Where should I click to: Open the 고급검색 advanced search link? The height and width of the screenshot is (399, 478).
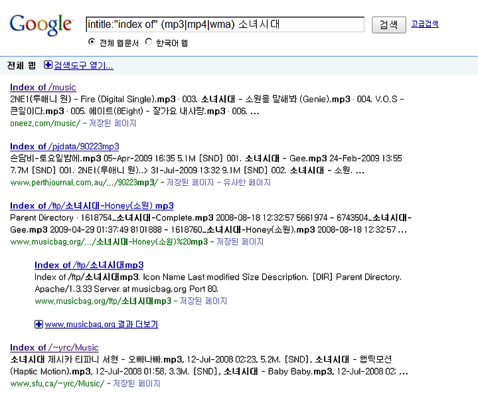coord(425,24)
